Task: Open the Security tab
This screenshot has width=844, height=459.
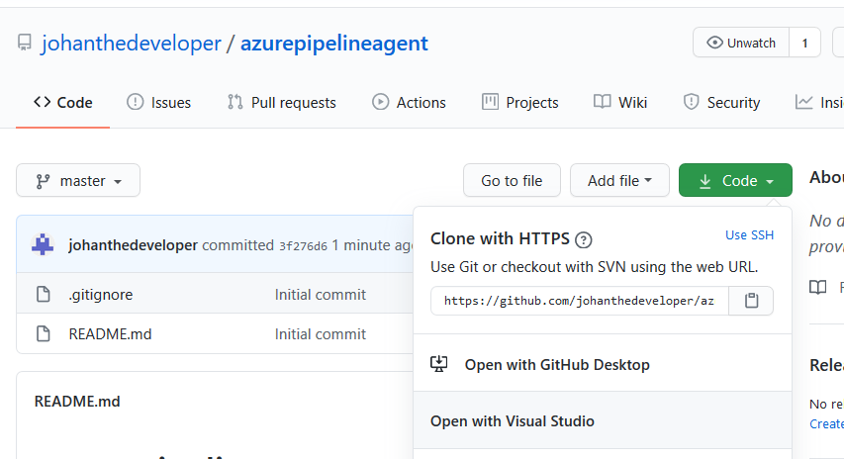Action: (x=721, y=102)
